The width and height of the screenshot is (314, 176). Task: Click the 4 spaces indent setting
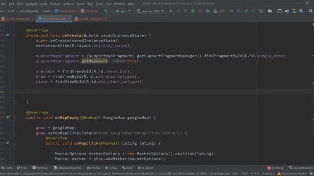268,174
